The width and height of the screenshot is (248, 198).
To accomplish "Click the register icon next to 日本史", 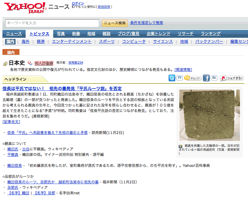I will pyautogui.click(x=30, y=63).
